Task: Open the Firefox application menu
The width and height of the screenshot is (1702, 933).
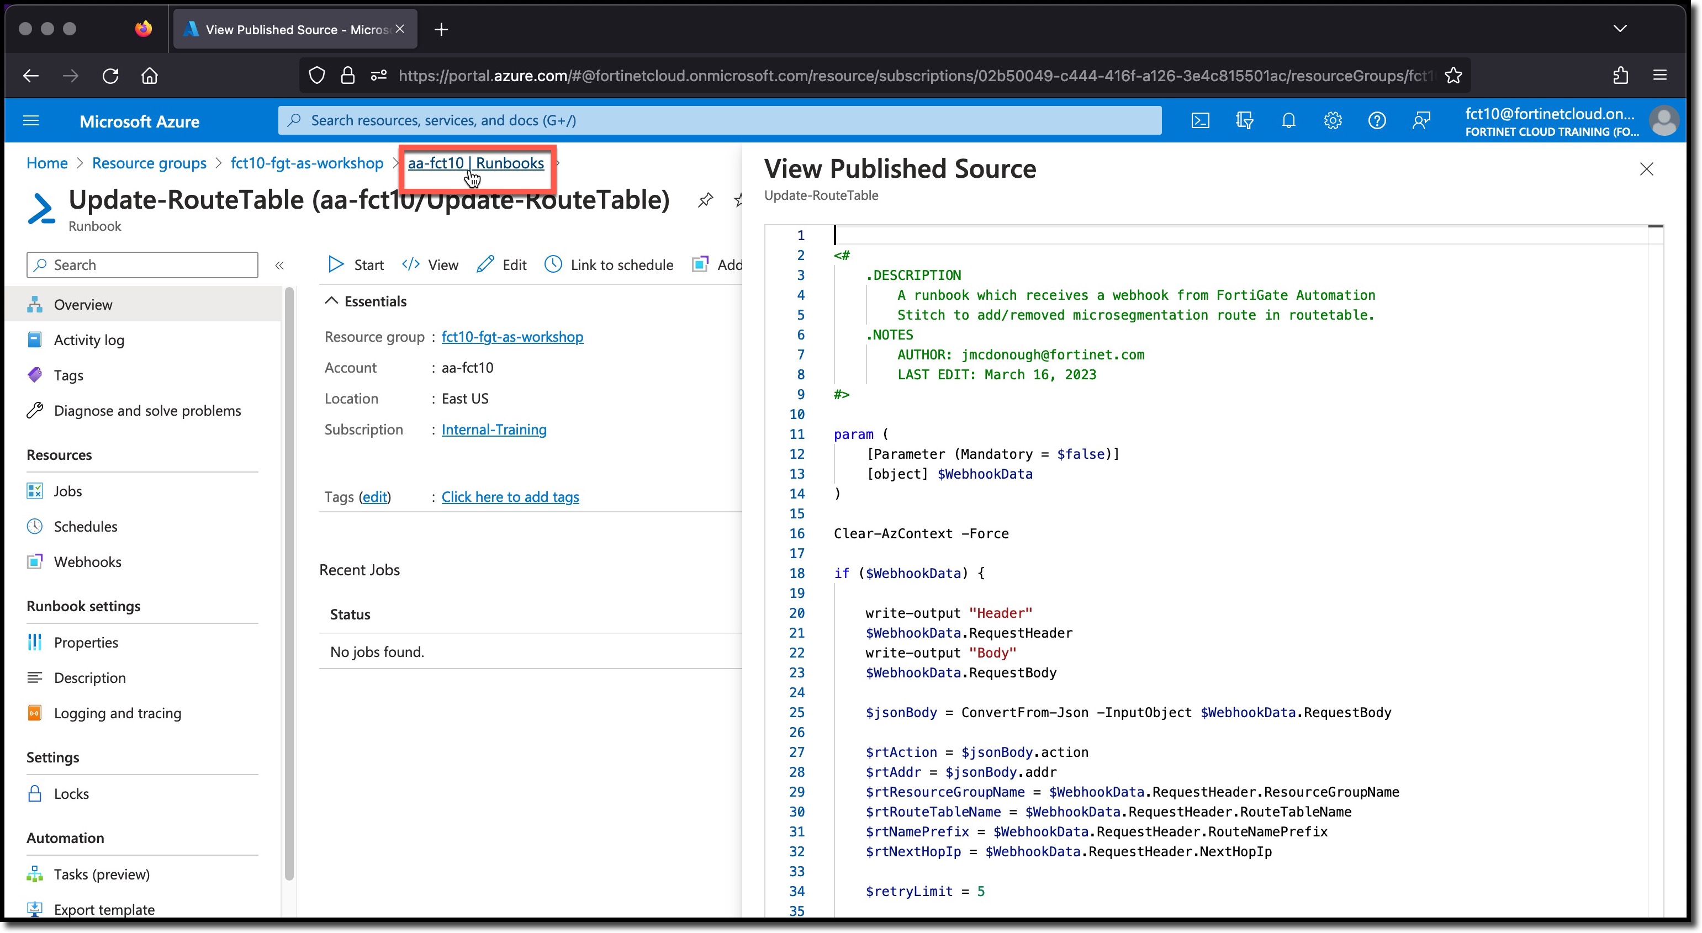Action: pos(1659,75)
